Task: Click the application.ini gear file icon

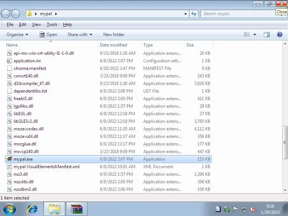Action: (x=9, y=60)
